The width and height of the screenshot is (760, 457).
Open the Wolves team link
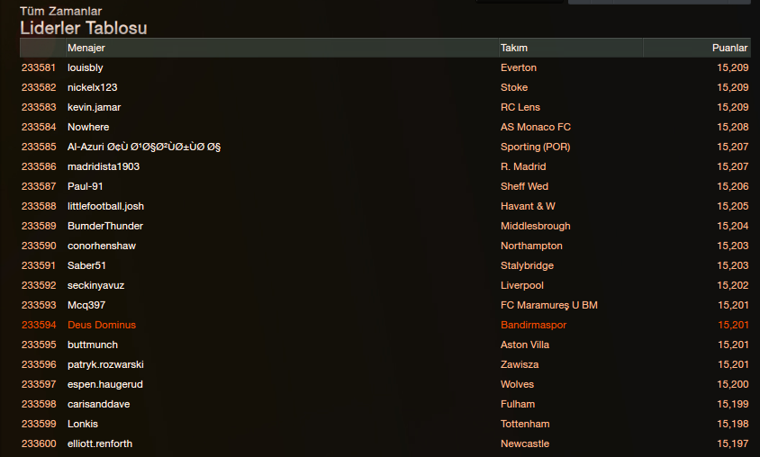coord(517,384)
